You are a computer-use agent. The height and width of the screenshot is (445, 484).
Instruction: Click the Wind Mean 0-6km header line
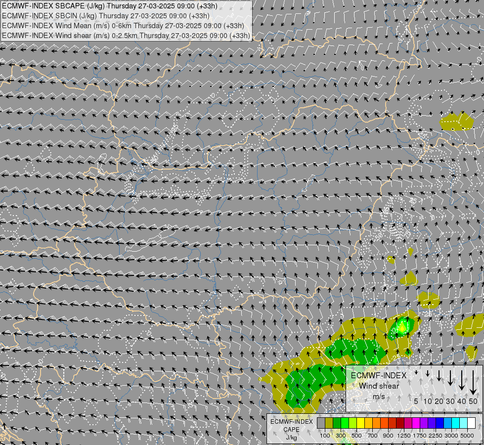pos(123,26)
